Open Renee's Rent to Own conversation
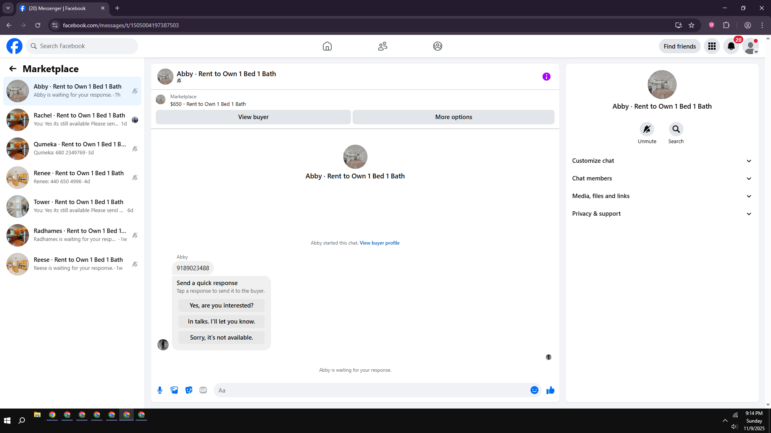 pos(72,178)
